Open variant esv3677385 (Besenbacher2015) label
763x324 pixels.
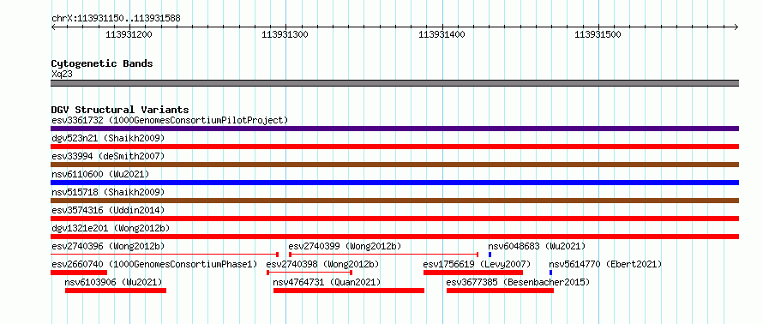point(518,282)
